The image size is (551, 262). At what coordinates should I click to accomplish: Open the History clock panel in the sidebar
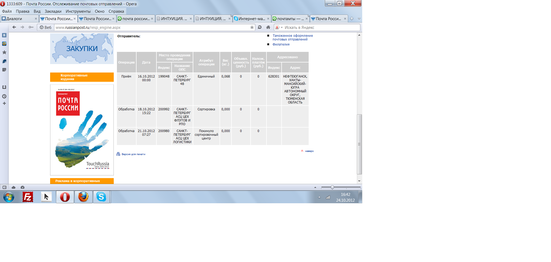tap(4, 96)
